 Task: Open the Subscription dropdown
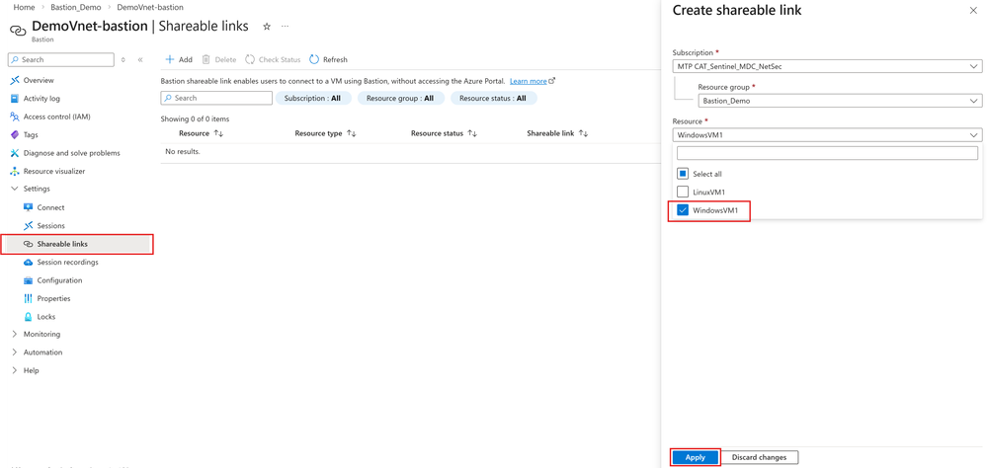pyautogui.click(x=827, y=65)
